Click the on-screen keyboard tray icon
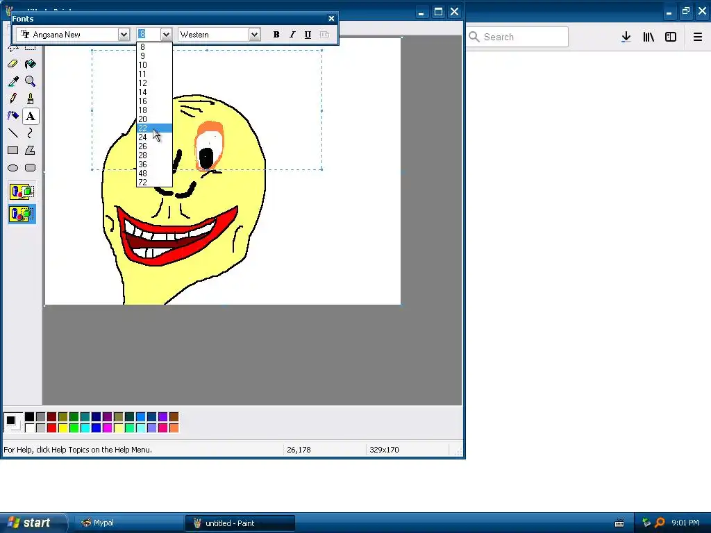 click(x=619, y=523)
